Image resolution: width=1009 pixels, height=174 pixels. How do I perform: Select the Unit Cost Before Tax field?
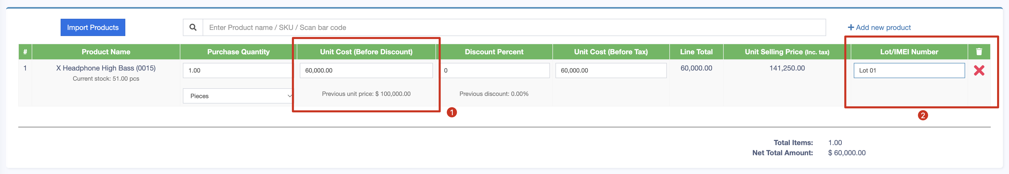tap(611, 71)
